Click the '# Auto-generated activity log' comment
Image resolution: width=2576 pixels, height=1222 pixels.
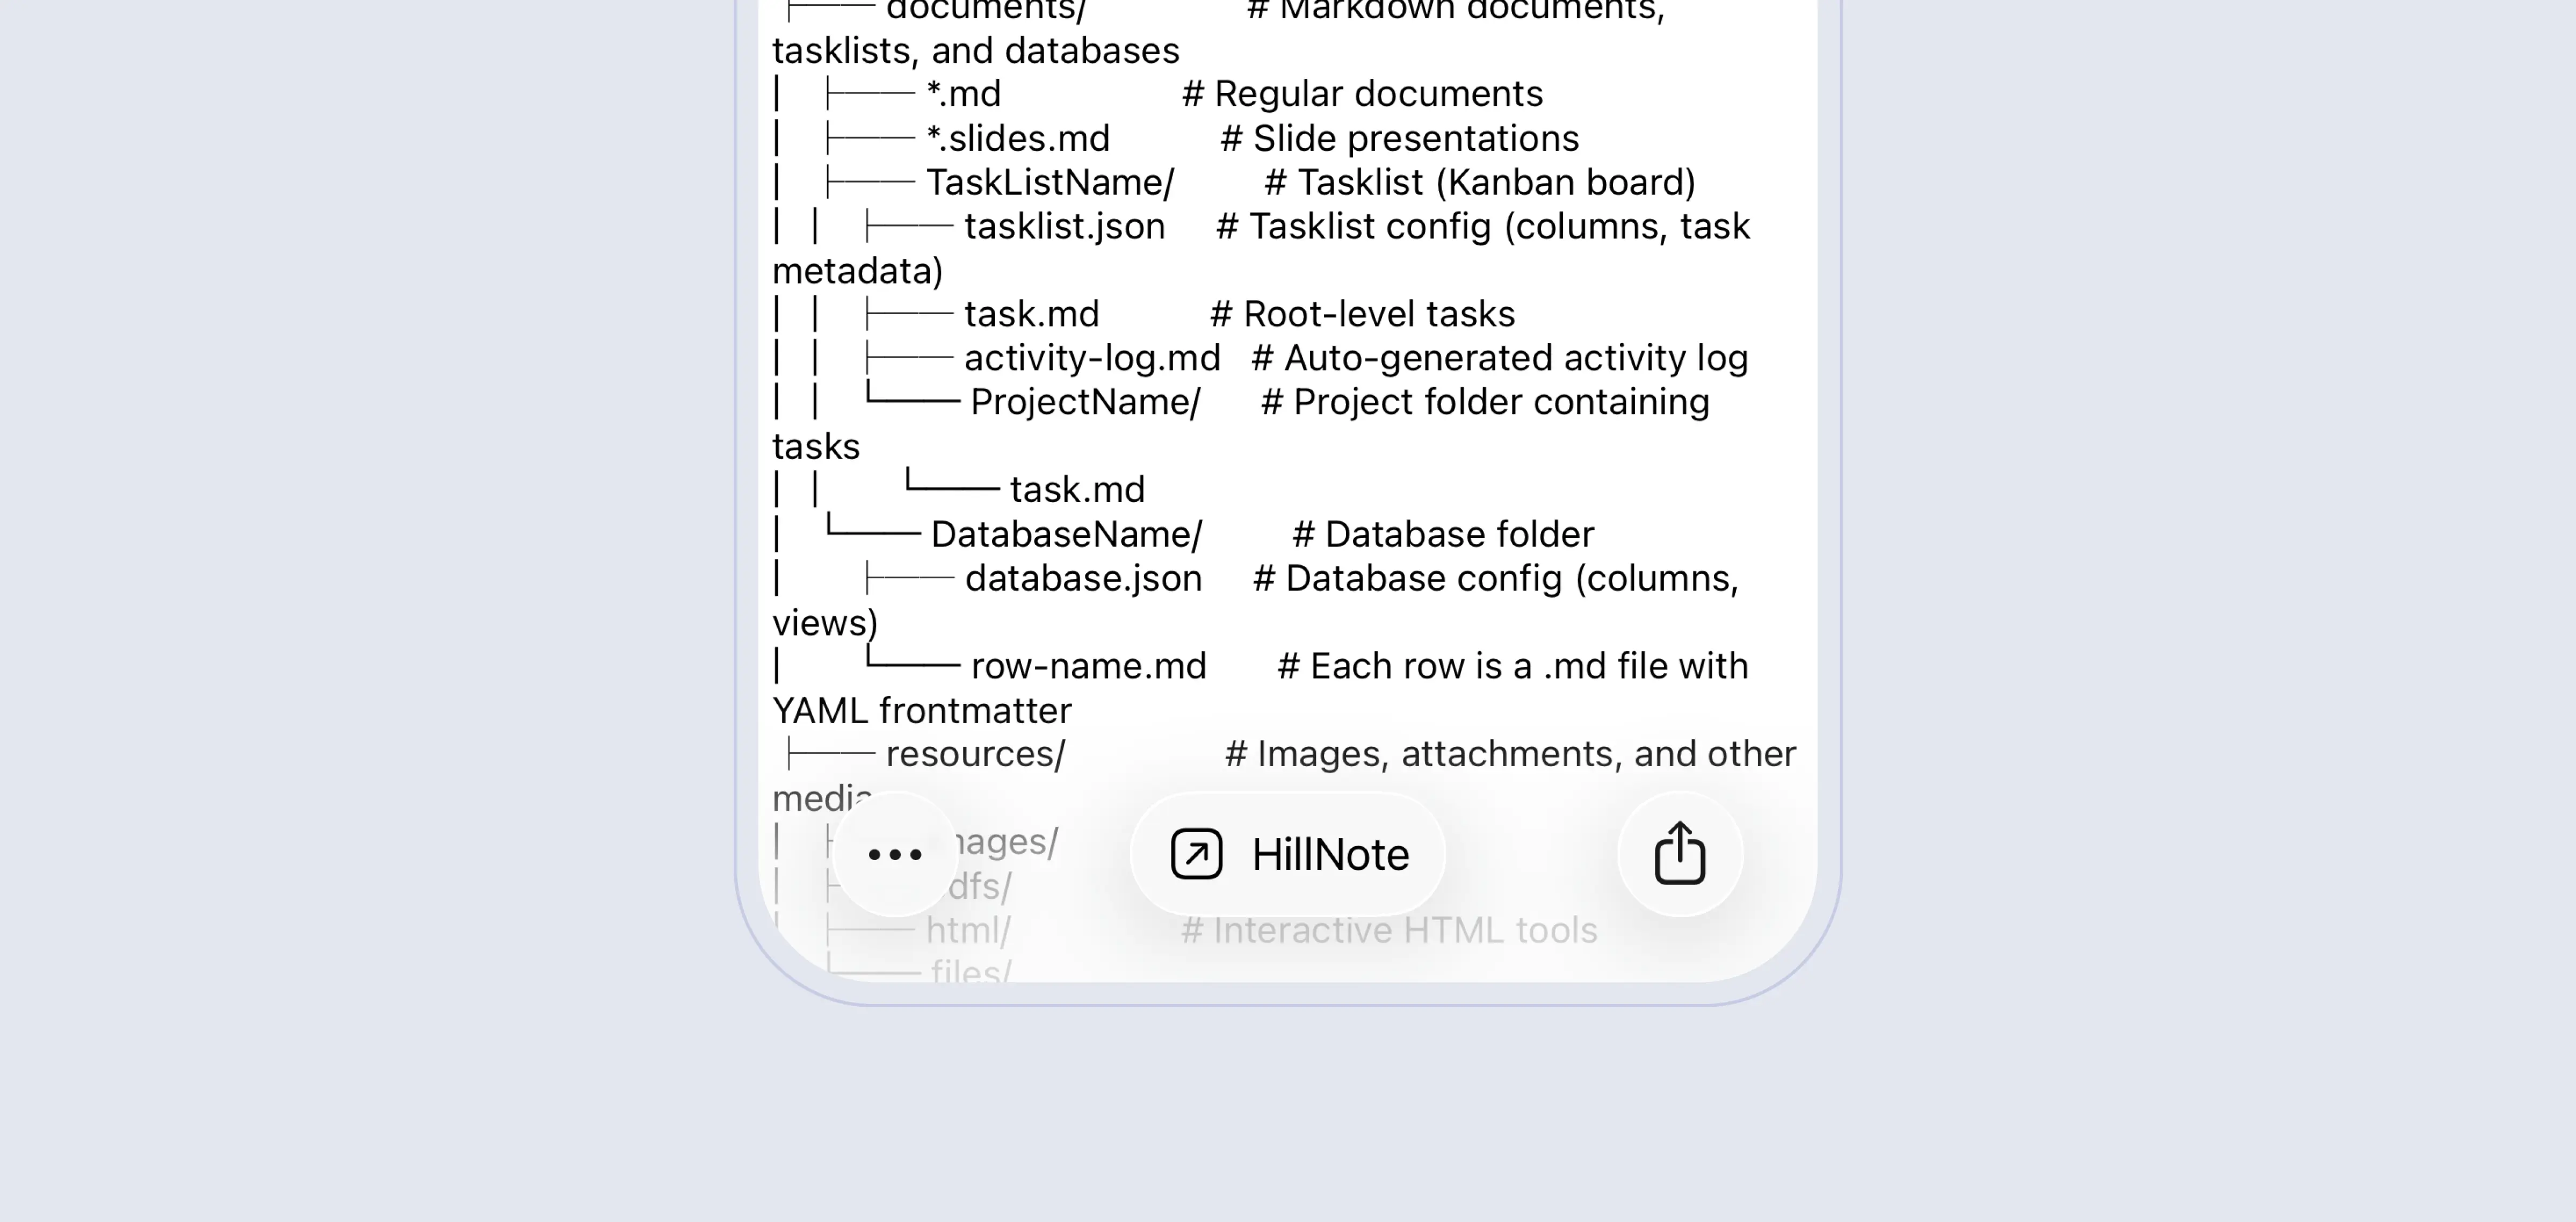1499,358
